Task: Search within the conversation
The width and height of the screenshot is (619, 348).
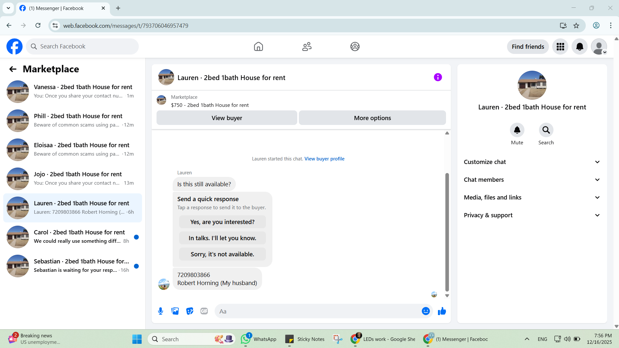Action: point(546,130)
